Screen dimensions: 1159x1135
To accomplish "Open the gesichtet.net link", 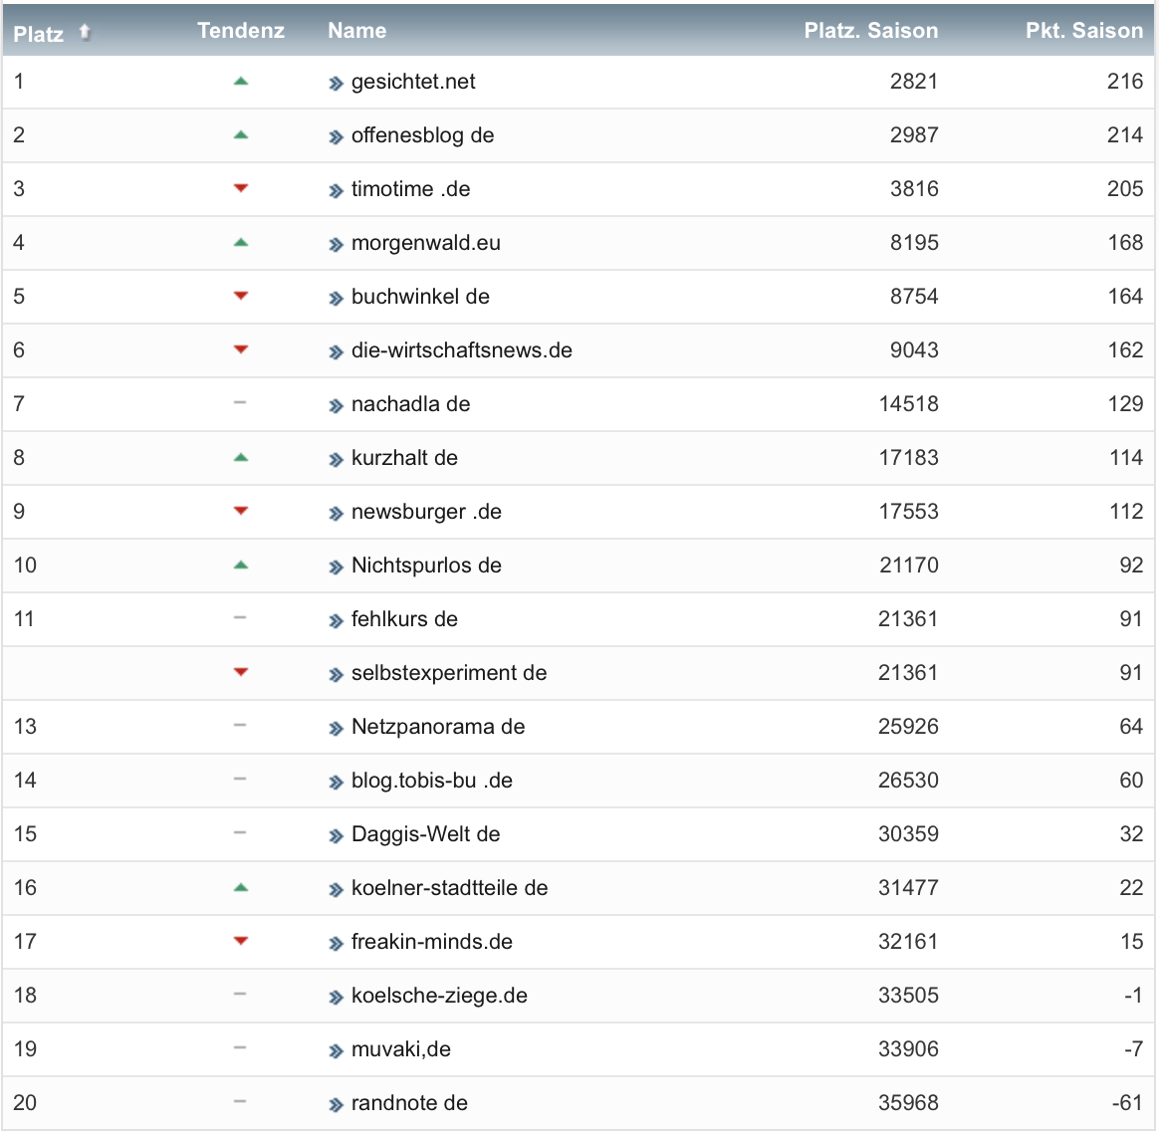I will point(413,82).
